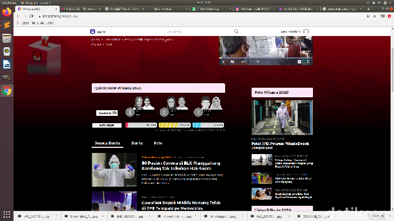Open the Cawalkot Depok M Idris article
This screenshot has width=394, height=221.
click(181, 205)
